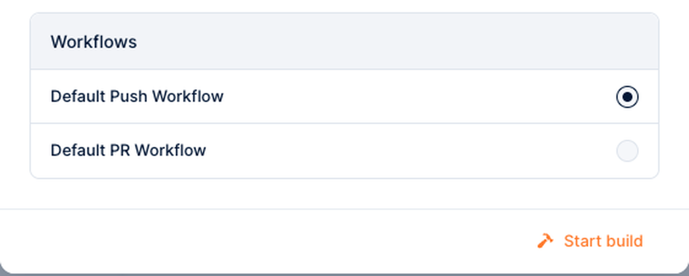The height and width of the screenshot is (276, 689).
Task: Click the Workflows heading text
Action: 94,42
